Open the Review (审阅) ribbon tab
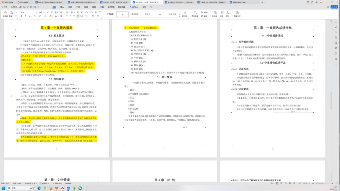 [86, 7]
